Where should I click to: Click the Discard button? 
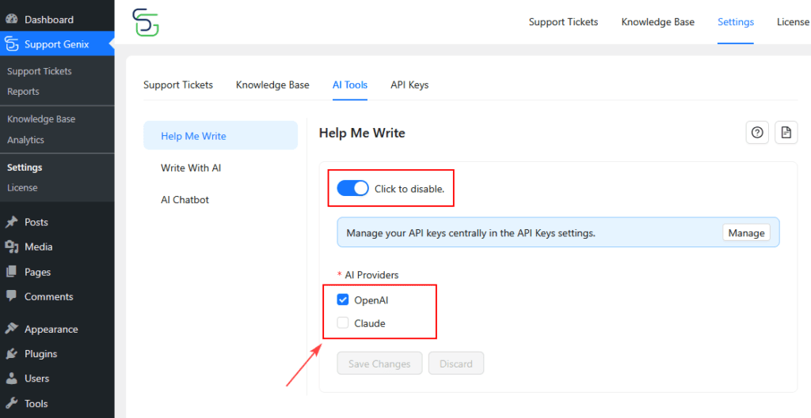456,363
